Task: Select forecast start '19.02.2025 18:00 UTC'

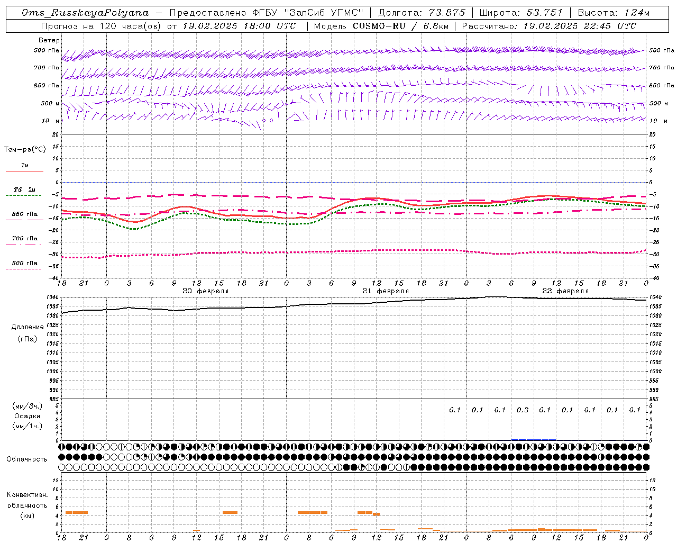Action: (x=239, y=26)
